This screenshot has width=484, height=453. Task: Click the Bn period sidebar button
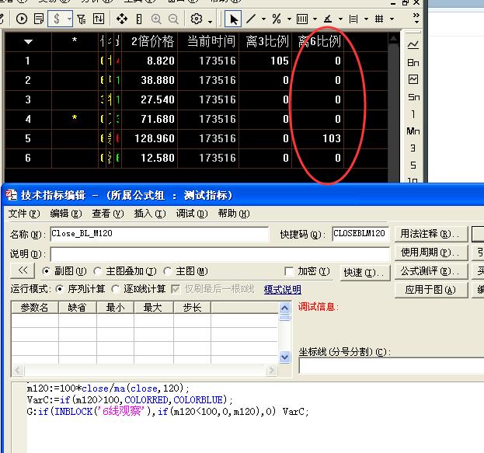coord(413,63)
